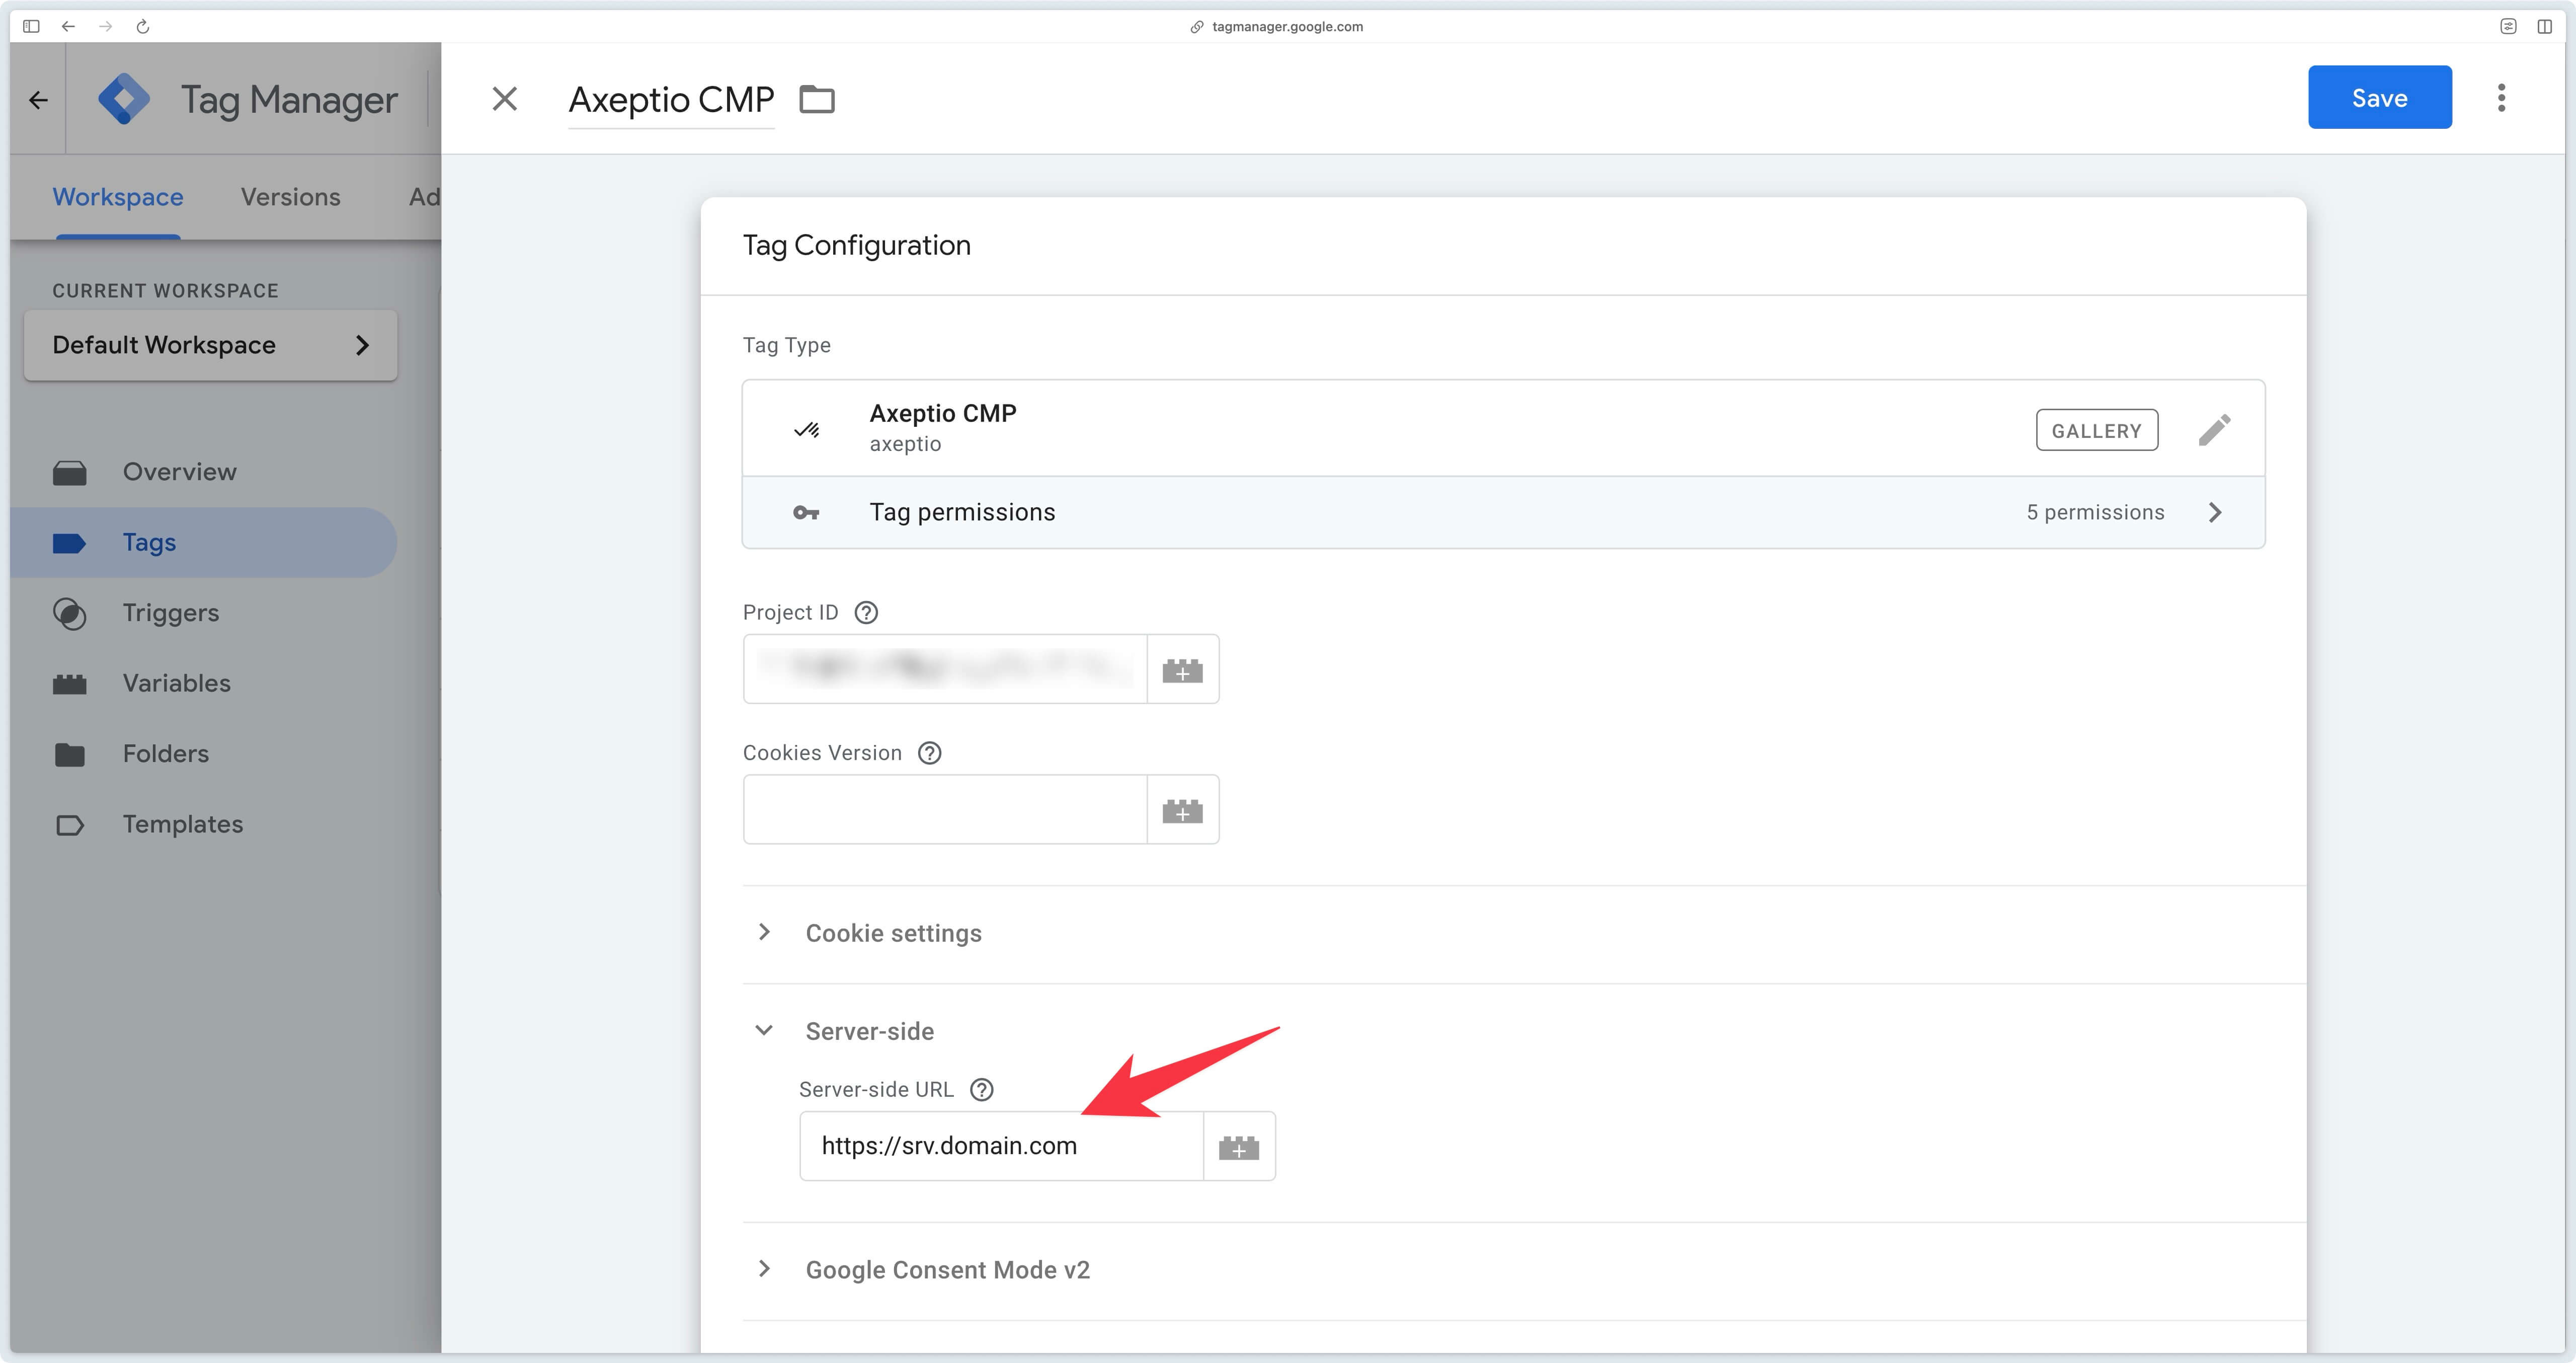Reload the page with refresh icon
This screenshot has height=1363, width=2576.
coord(142,26)
